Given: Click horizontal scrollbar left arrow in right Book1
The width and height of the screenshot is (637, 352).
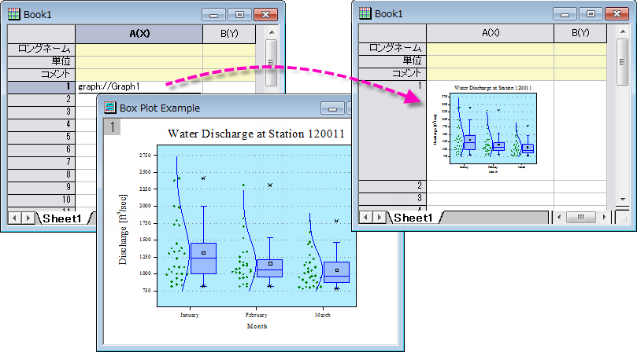Looking at the screenshot, I should point(559,218).
